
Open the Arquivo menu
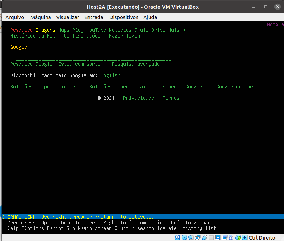point(15,17)
